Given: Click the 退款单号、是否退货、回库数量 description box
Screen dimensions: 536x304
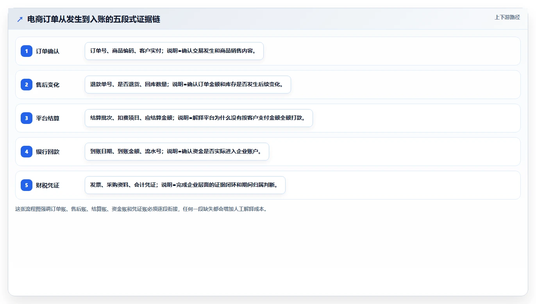Looking at the screenshot, I should click(x=188, y=85).
